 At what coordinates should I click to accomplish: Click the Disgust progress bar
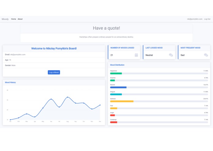pos(159,94)
